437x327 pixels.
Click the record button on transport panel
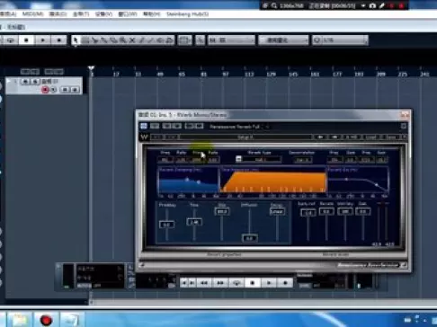(285, 283)
